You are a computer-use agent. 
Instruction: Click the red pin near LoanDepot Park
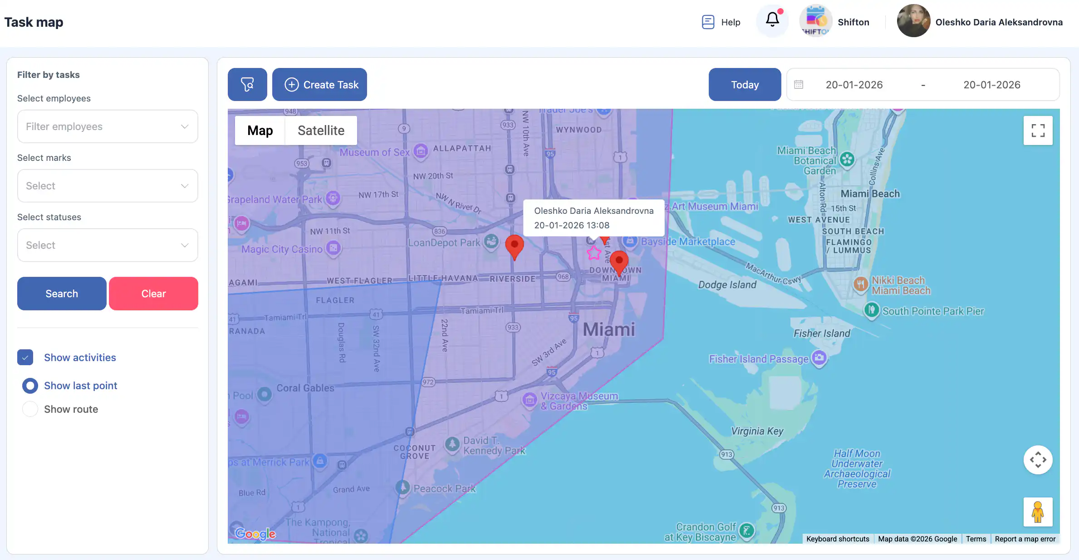[x=514, y=246]
